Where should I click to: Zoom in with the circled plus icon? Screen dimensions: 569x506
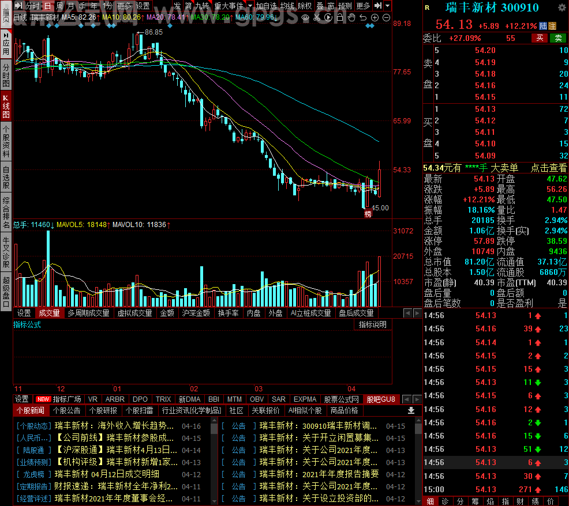[x=375, y=17]
